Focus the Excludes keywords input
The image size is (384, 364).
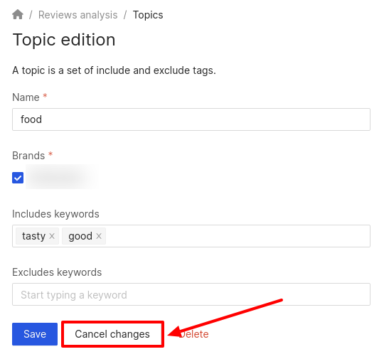coord(191,294)
